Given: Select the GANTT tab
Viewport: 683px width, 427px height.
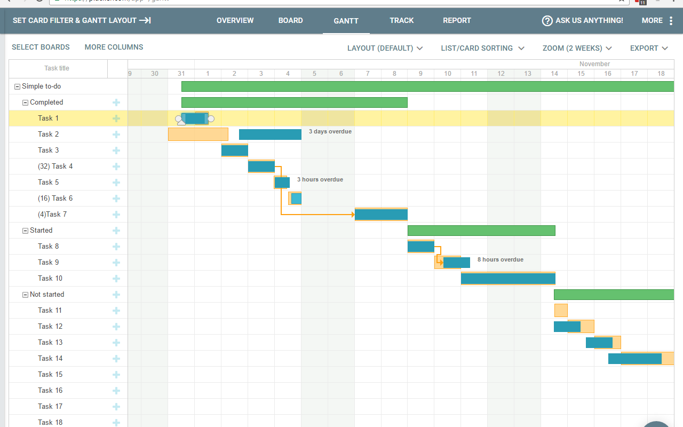Looking at the screenshot, I should point(346,21).
